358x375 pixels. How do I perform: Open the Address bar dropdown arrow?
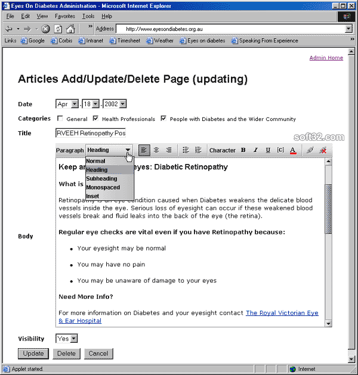(349, 29)
